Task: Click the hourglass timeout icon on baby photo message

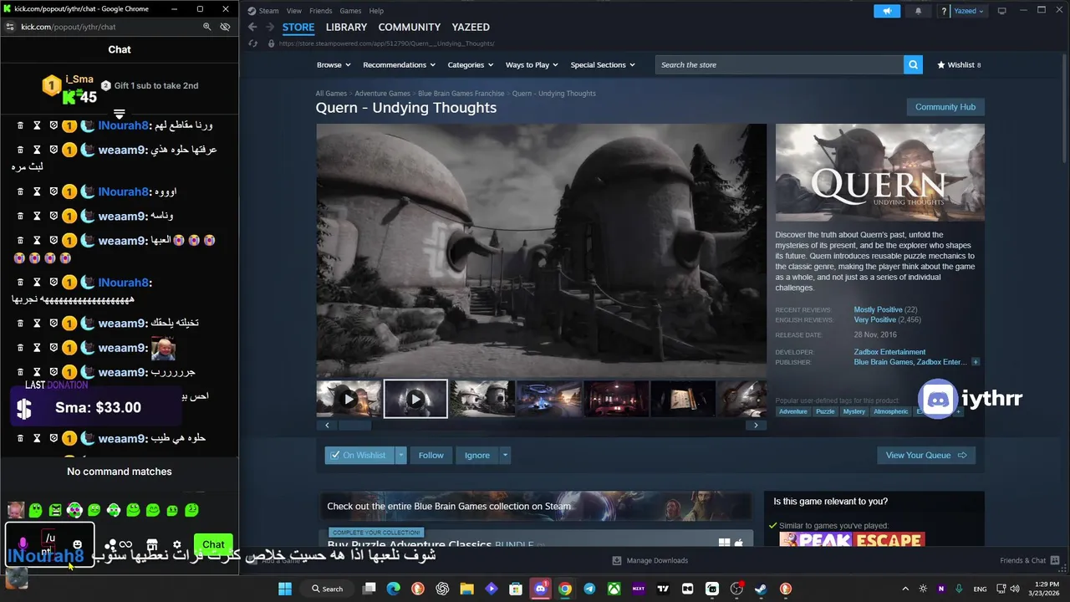Action: (x=37, y=348)
